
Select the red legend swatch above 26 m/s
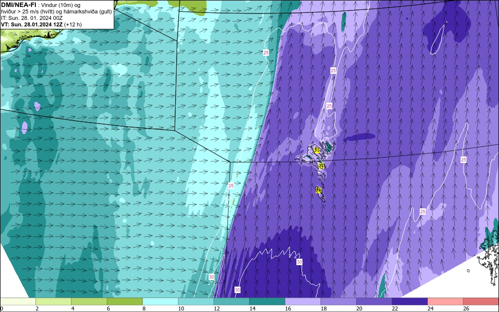click(x=481, y=302)
